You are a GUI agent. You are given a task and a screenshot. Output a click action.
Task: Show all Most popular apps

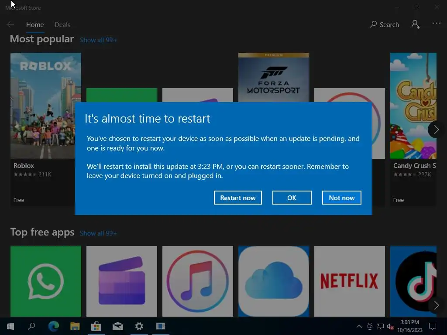pyautogui.click(x=98, y=40)
